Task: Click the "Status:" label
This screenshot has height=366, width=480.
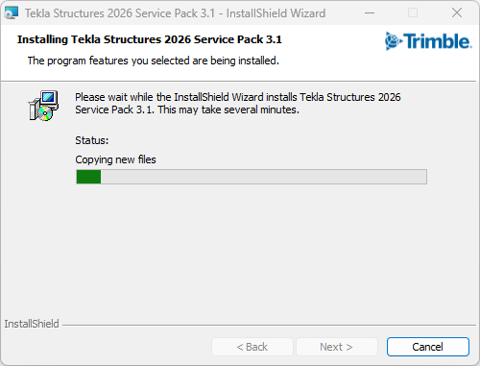Action: [92, 140]
